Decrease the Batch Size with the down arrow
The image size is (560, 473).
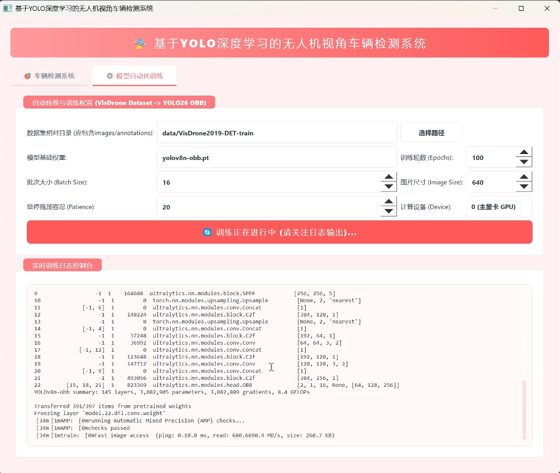pyautogui.click(x=389, y=187)
